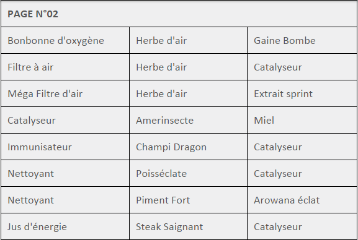Select the Amerinsecte cell
This screenshot has height=240, width=358.
pyautogui.click(x=188, y=120)
